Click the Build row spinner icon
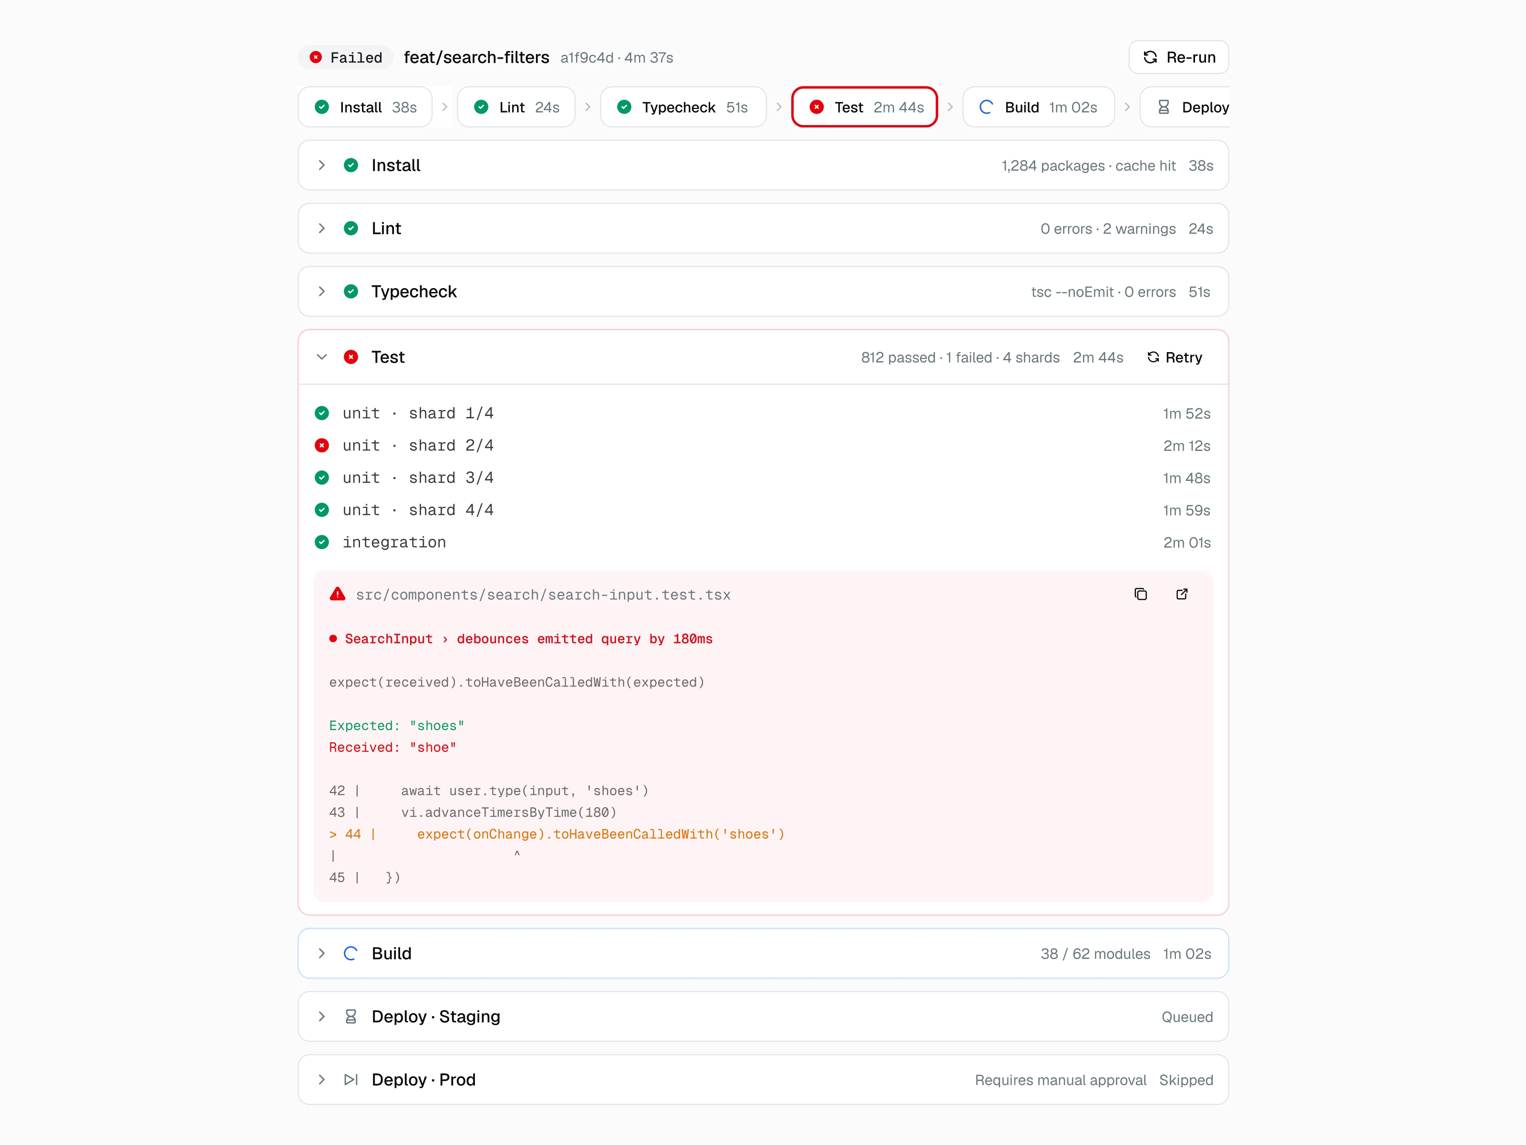This screenshot has width=1526, height=1145. [x=351, y=953]
